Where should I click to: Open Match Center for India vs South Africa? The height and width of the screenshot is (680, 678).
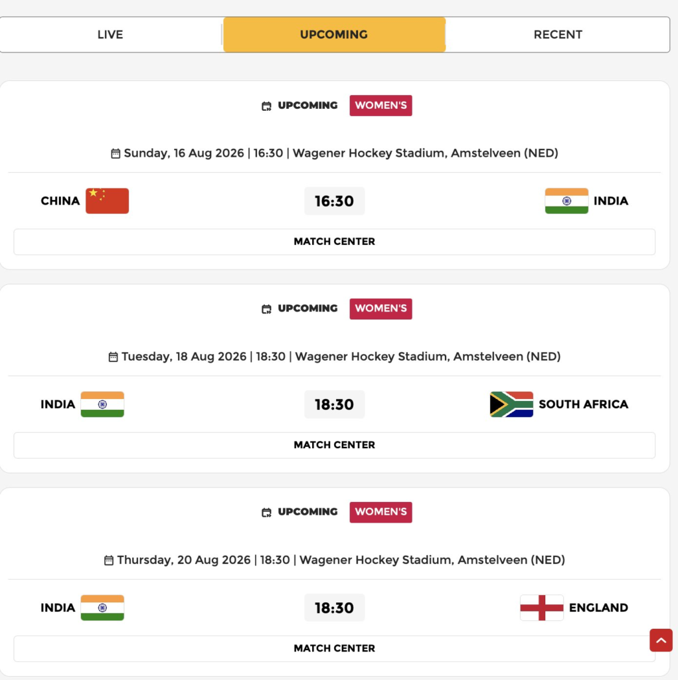pos(334,445)
